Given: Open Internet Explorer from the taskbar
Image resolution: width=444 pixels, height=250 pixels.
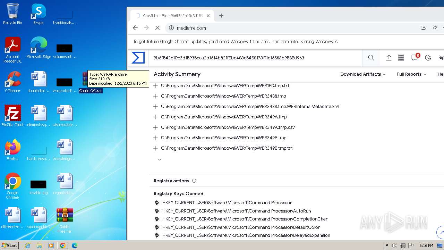Looking at the screenshot, I should 28,245.
